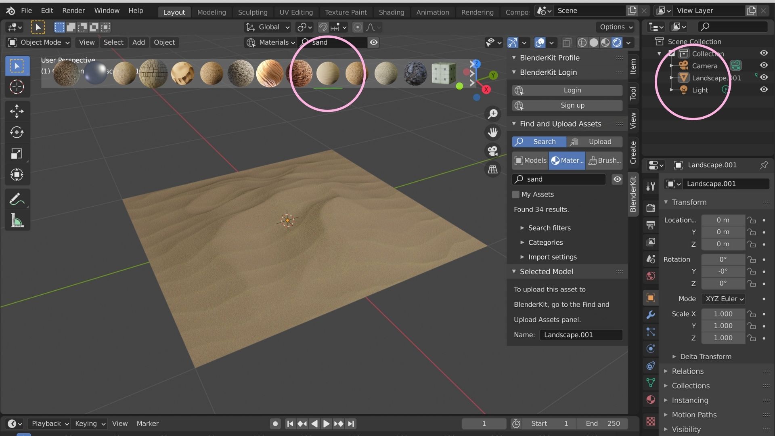Adjust the Scale X value slider

723,314
